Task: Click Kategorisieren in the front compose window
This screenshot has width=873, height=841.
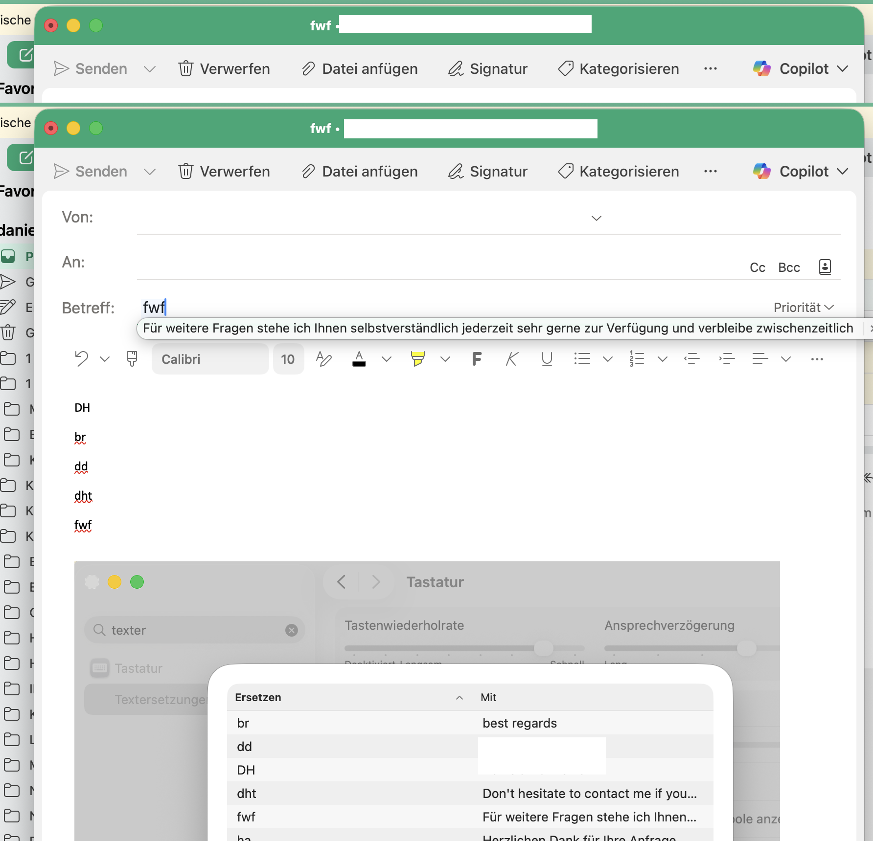Action: (619, 172)
